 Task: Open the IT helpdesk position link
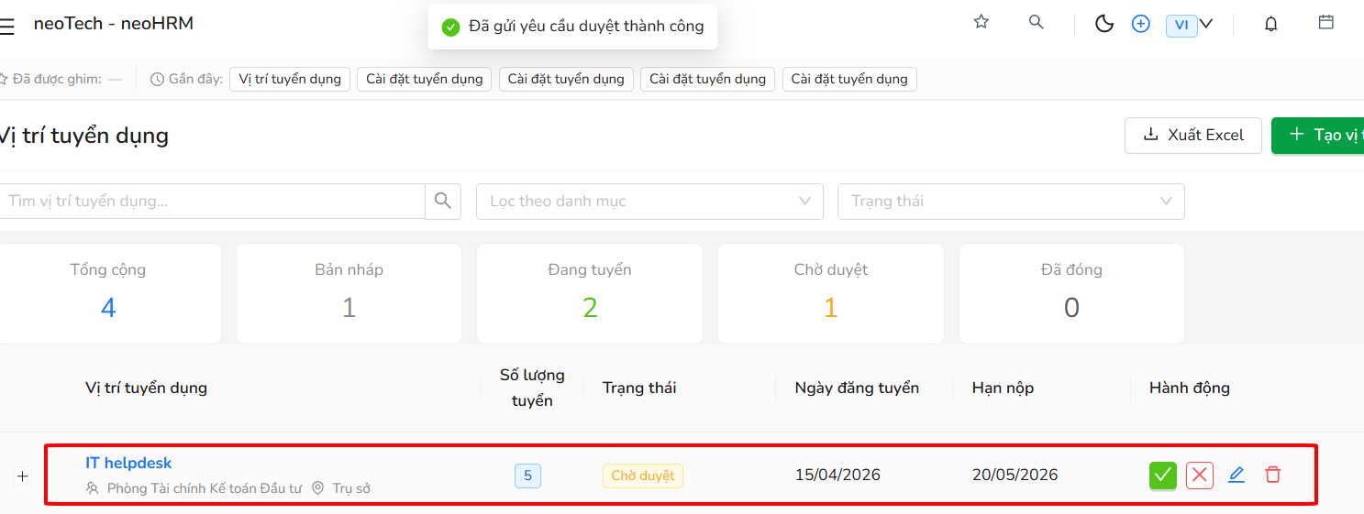pyautogui.click(x=128, y=463)
